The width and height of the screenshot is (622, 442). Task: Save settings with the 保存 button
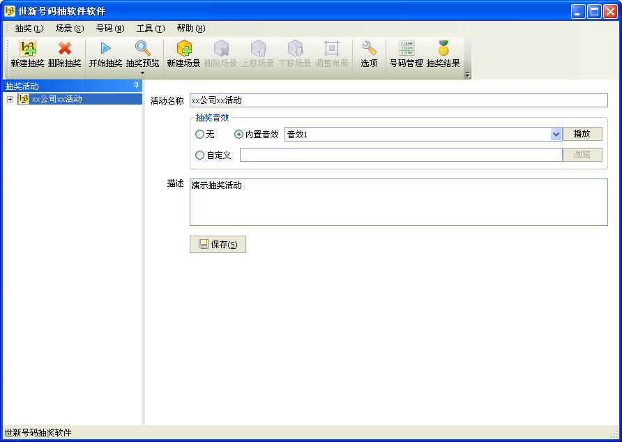pyautogui.click(x=217, y=245)
